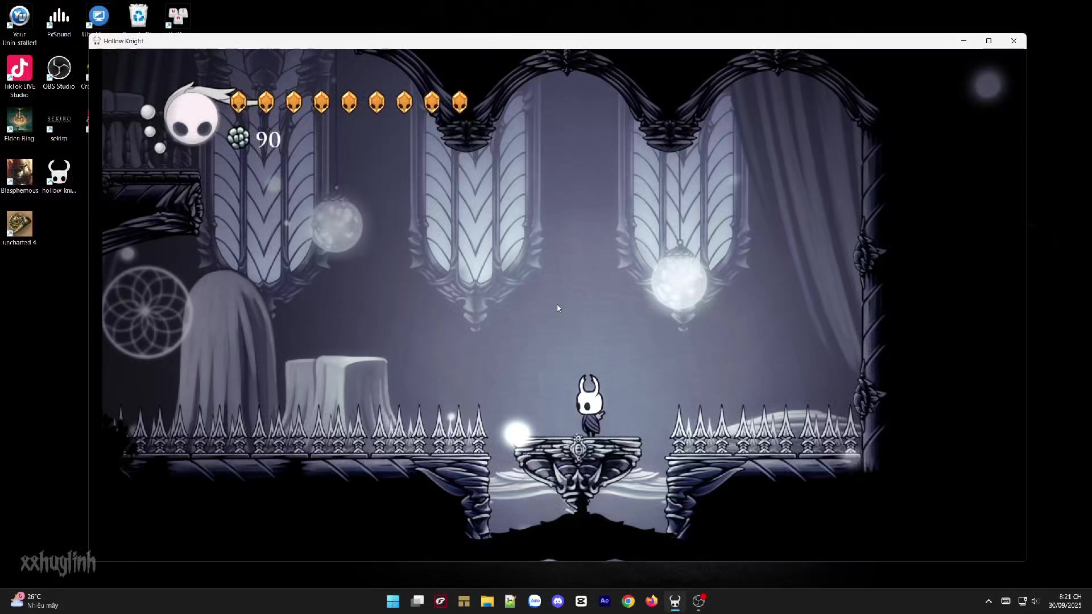Open the Recycle Bin desktop icon

tap(138, 17)
